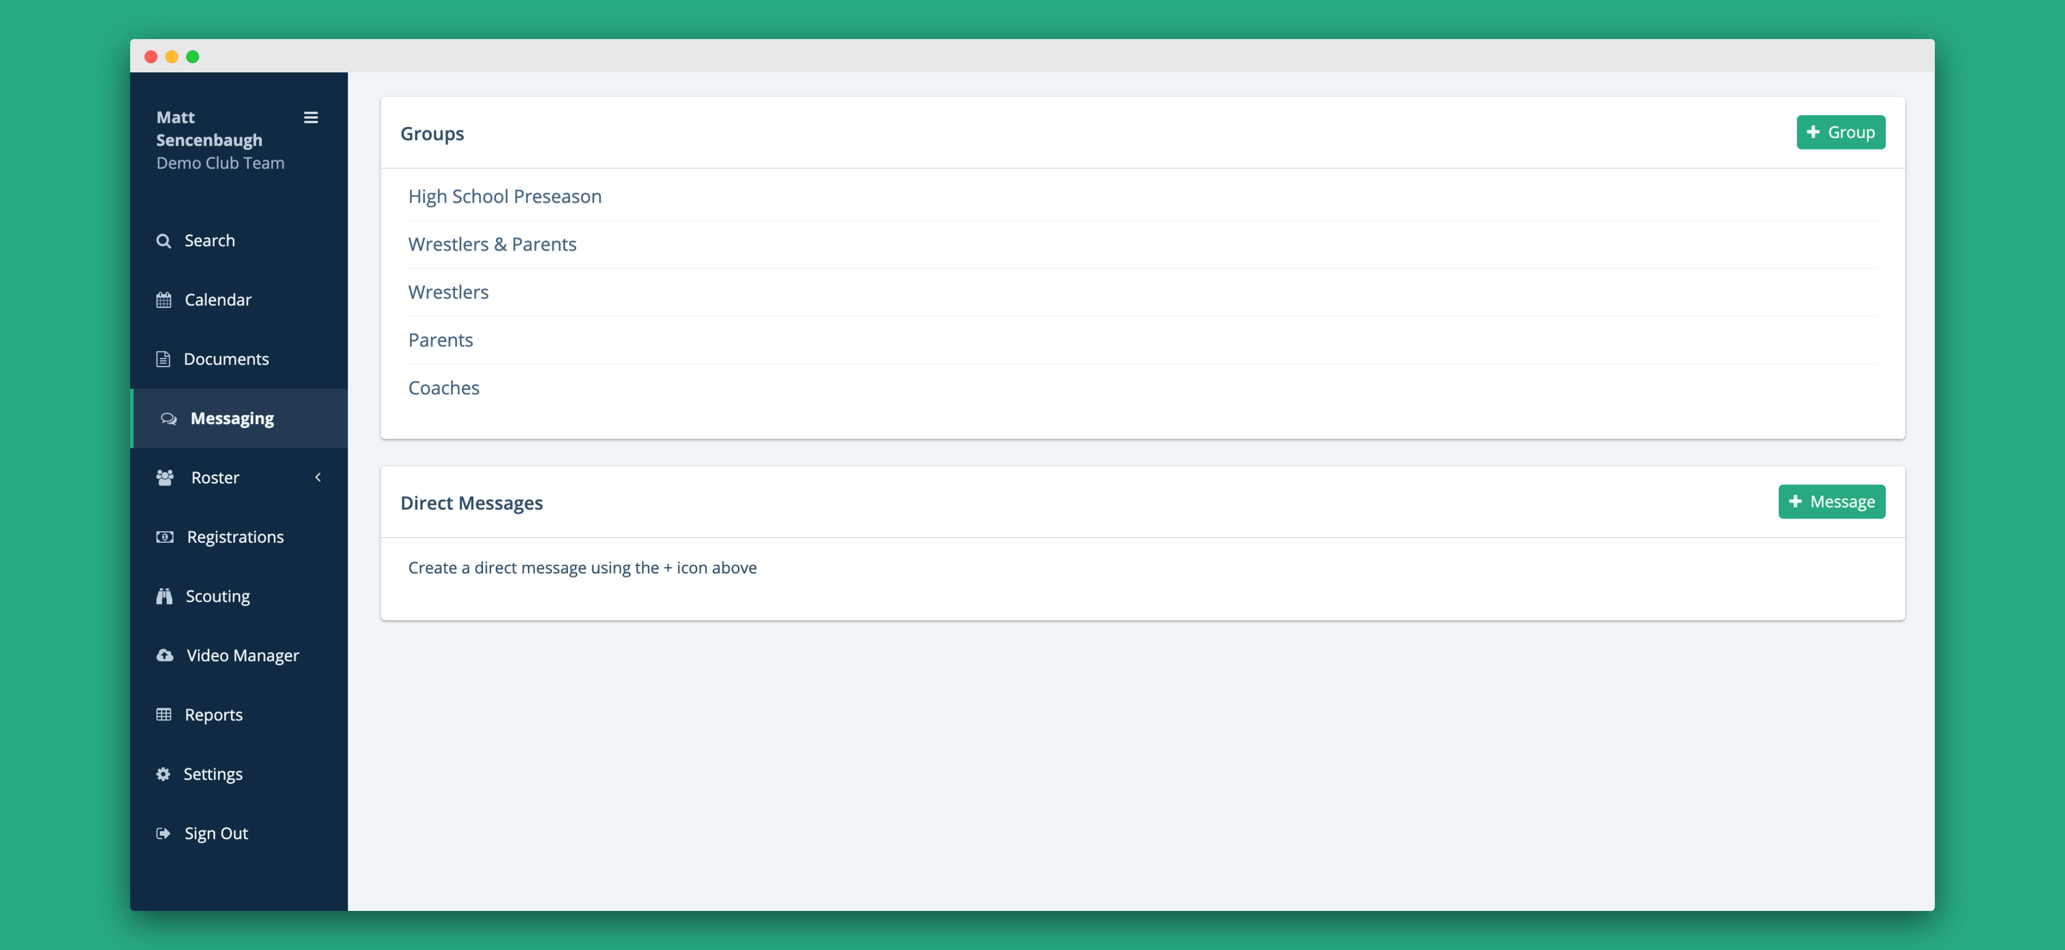Click the Direct Messages heading

coord(471,504)
